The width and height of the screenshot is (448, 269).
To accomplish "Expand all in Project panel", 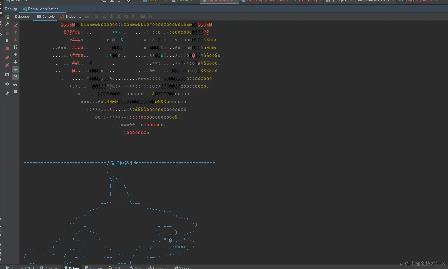I will (112, 1).
